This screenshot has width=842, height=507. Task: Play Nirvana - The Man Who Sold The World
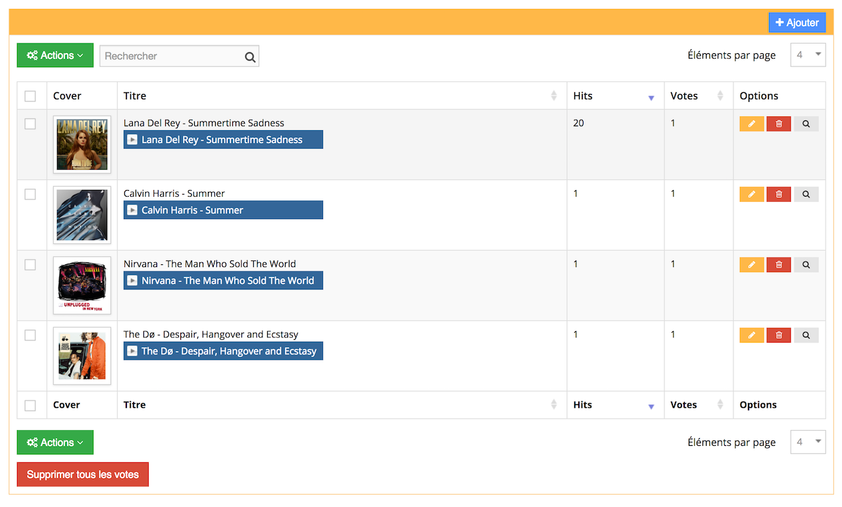click(x=223, y=280)
